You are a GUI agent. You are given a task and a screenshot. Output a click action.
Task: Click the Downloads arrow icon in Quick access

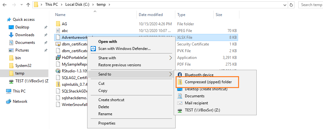pyautogui.click(x=11, y=35)
